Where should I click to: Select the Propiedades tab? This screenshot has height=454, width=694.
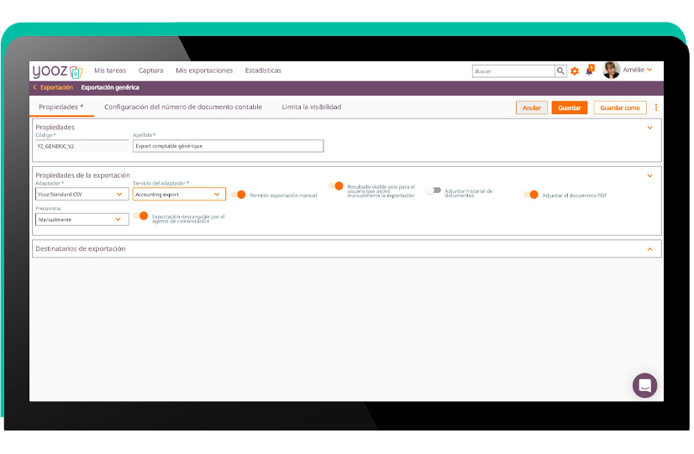[61, 107]
